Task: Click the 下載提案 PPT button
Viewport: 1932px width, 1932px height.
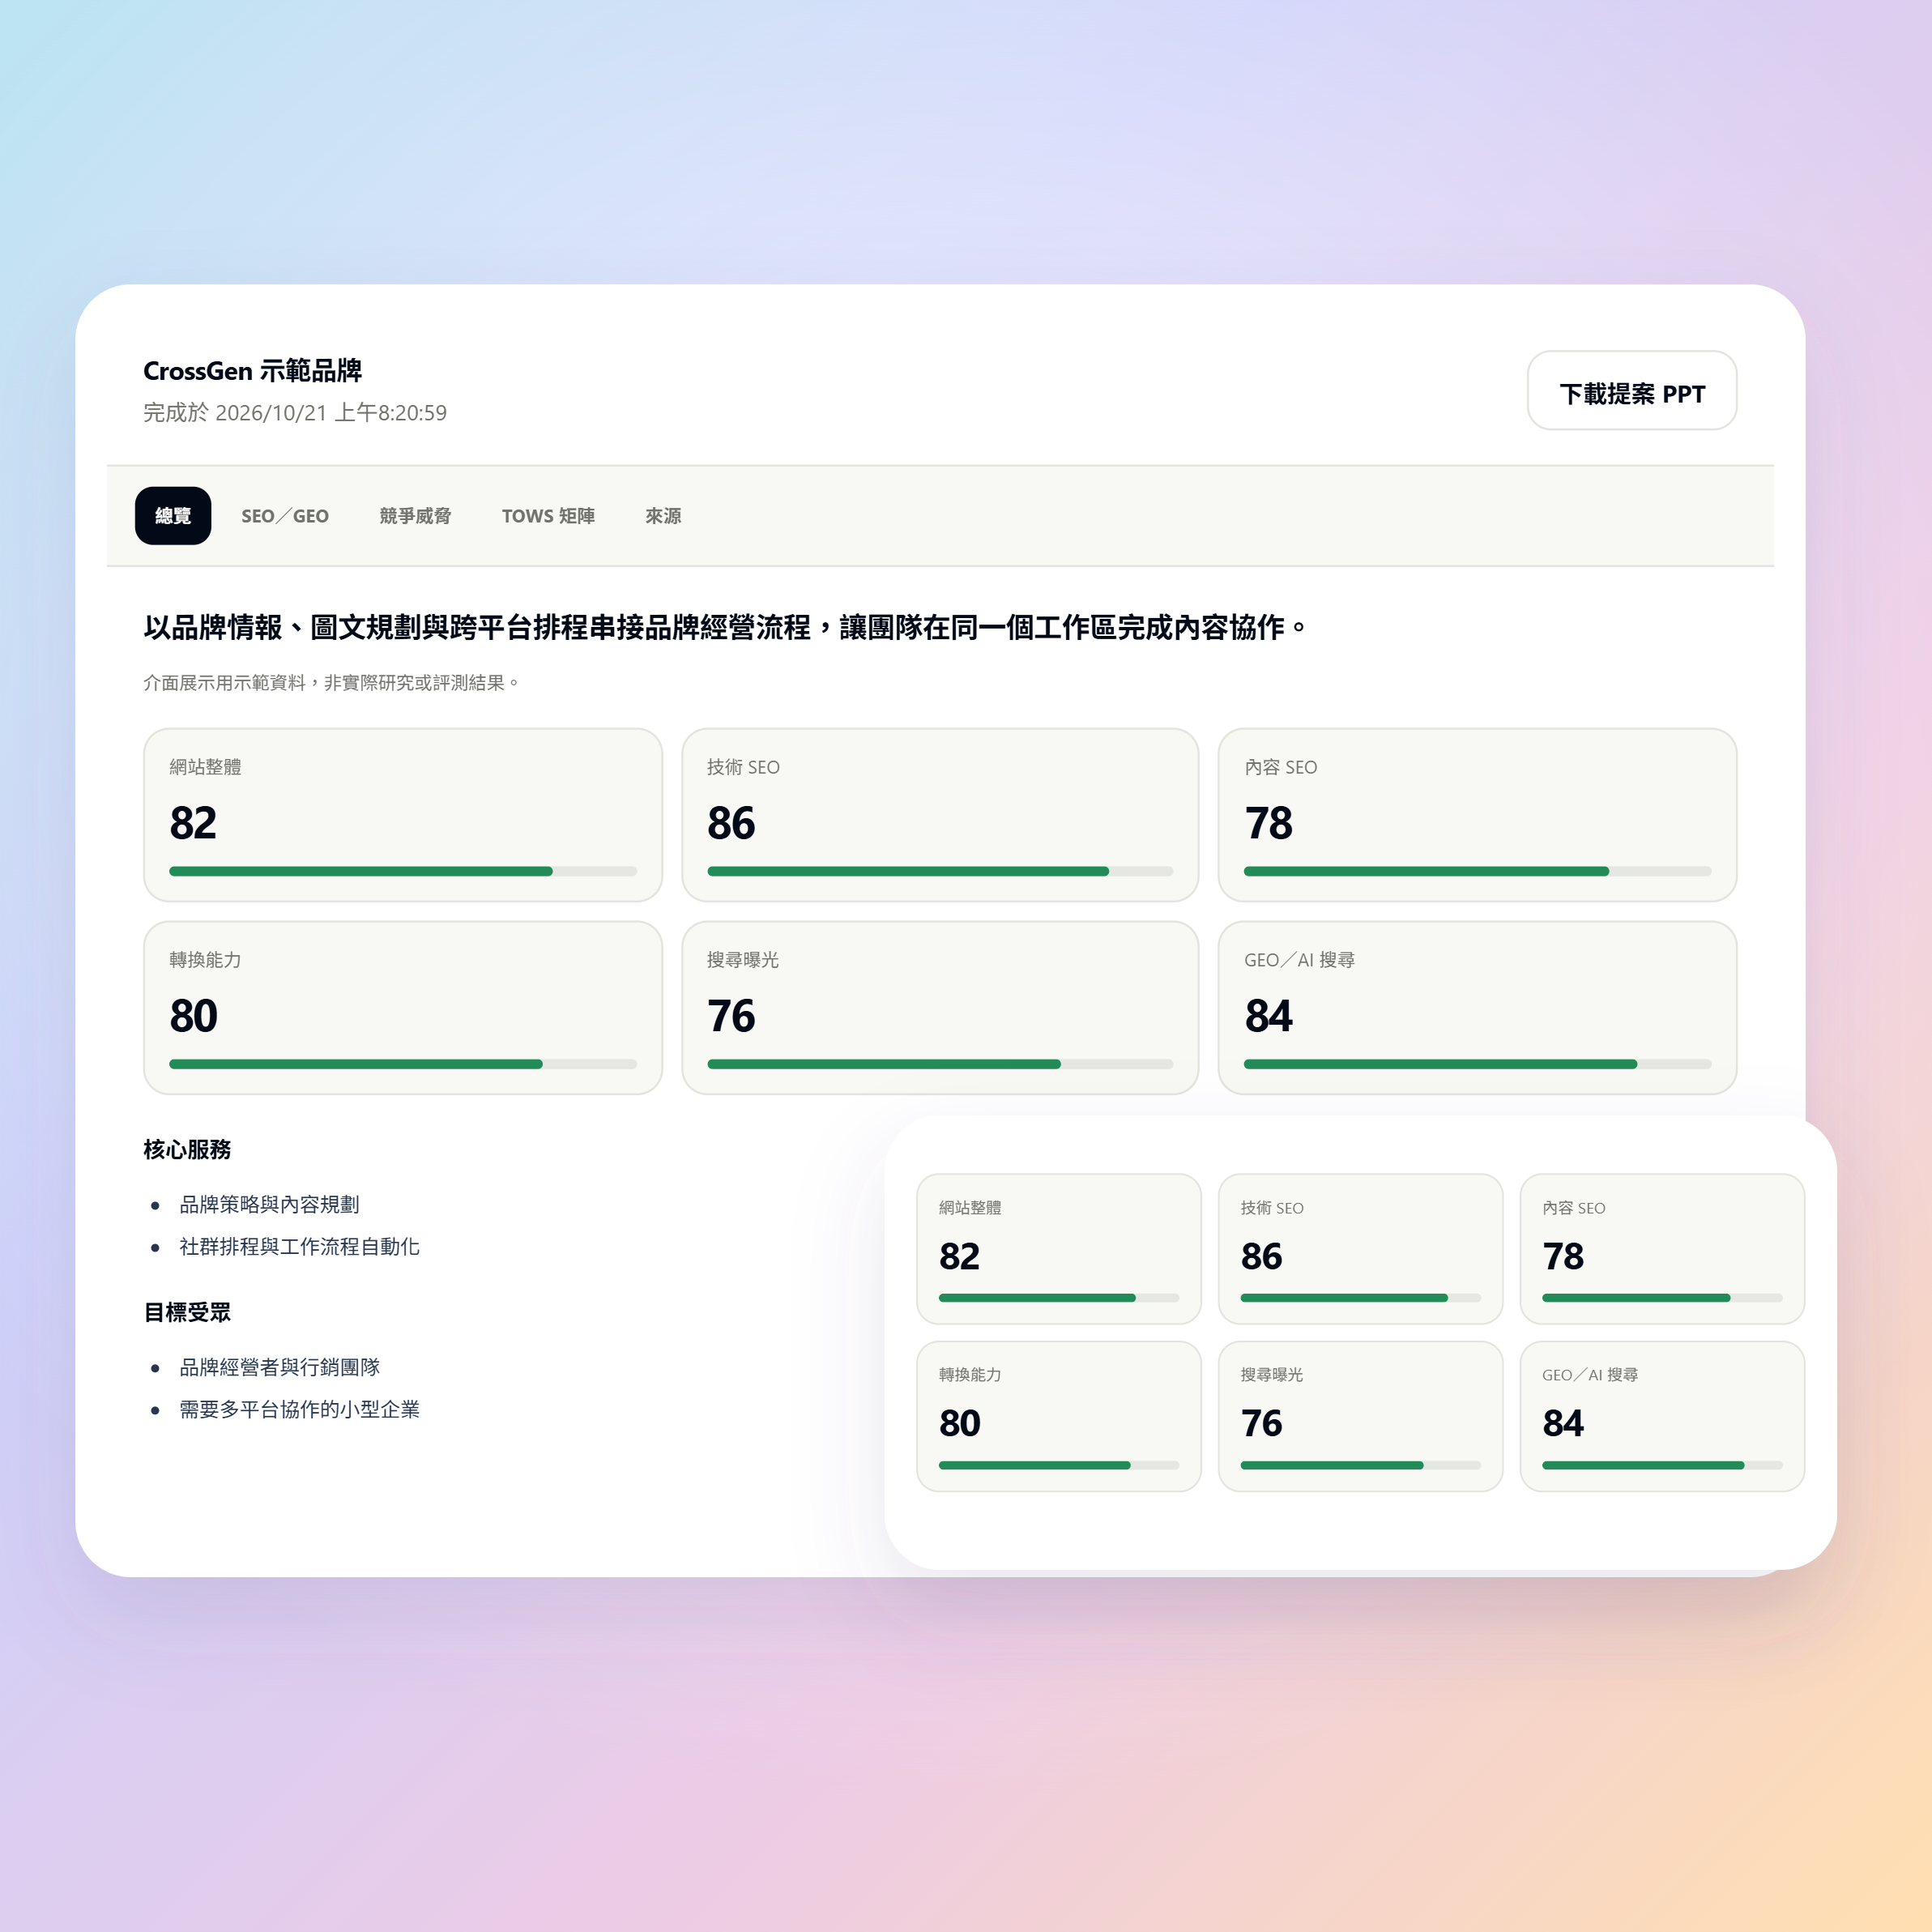Action: pyautogui.click(x=1632, y=391)
